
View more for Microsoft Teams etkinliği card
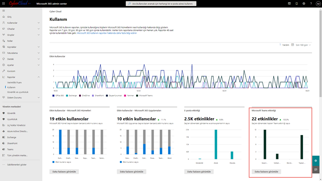[266, 172]
